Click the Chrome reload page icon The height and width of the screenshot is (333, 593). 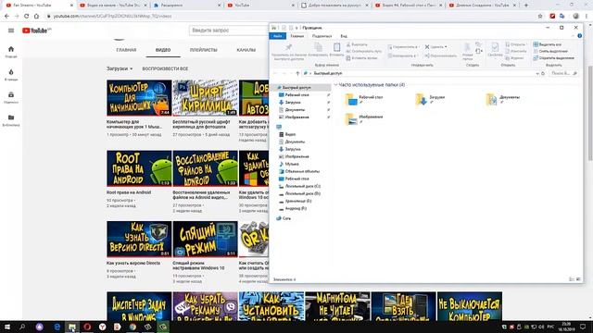click(x=27, y=17)
